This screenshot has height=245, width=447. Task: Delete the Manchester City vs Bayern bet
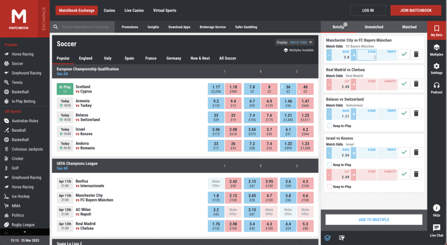click(416, 54)
